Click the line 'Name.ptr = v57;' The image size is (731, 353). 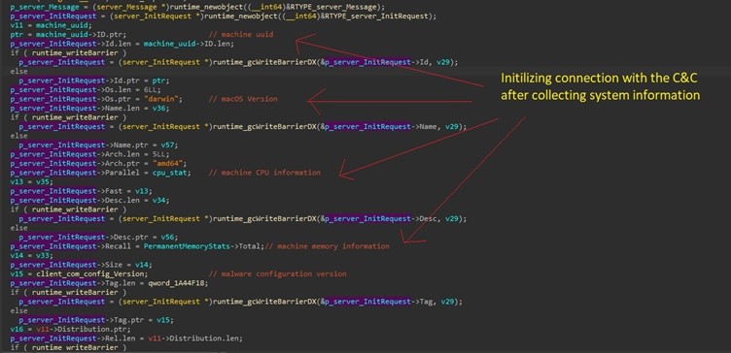tap(98, 145)
